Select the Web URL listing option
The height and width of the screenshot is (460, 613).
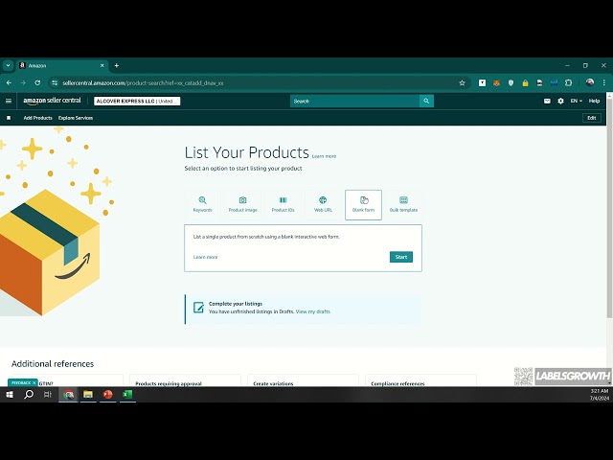tap(323, 204)
